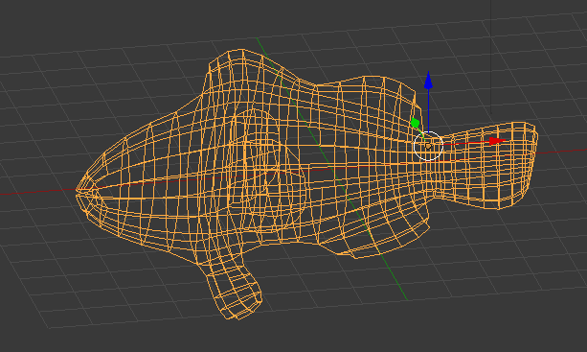The width and height of the screenshot is (587, 352).
Task: Click the blue Z-axis arrow shaft
Action: [428, 110]
